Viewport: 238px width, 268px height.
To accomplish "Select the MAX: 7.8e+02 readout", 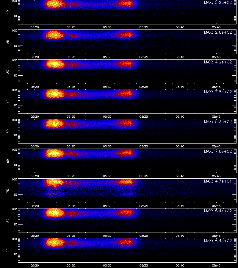I will click(x=218, y=92).
